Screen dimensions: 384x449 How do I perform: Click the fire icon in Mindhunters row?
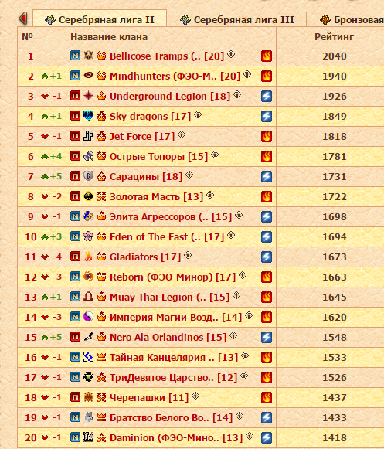pos(267,77)
